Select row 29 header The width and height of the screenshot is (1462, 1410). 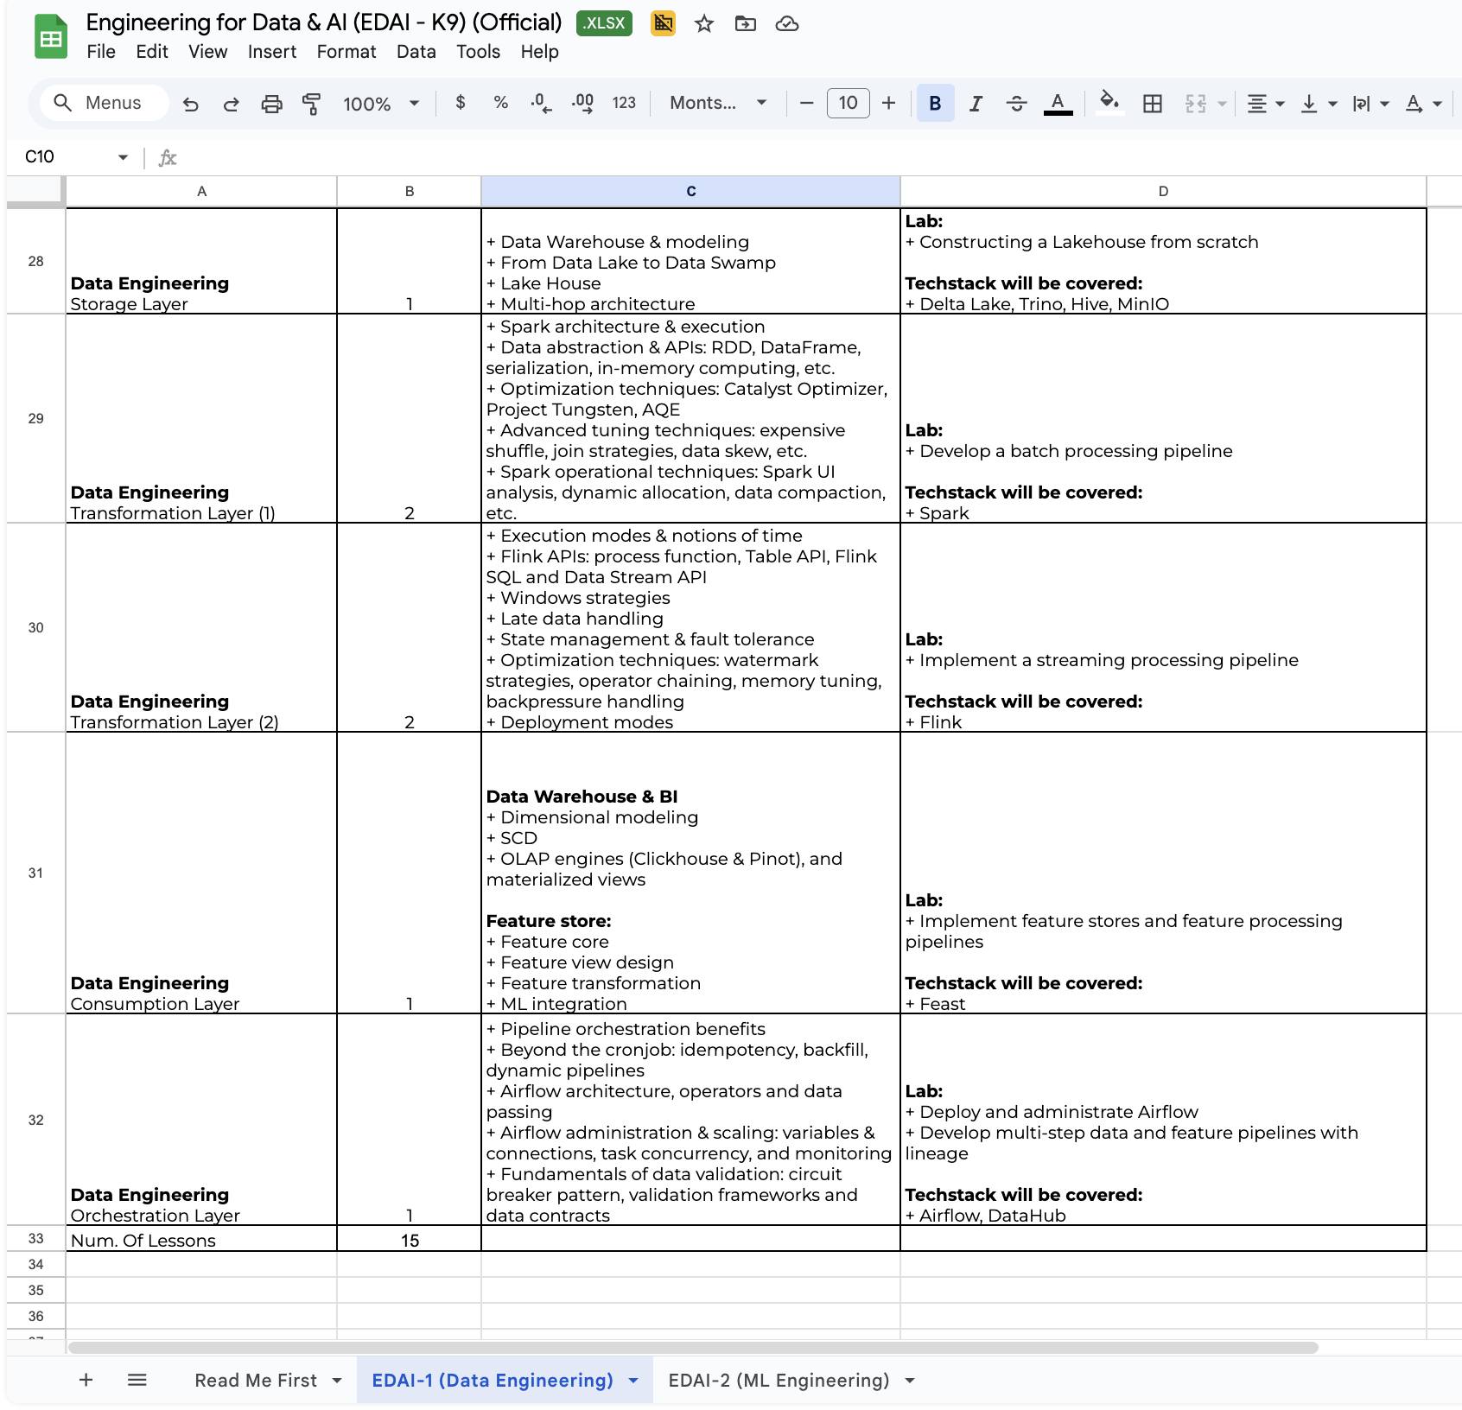click(35, 418)
